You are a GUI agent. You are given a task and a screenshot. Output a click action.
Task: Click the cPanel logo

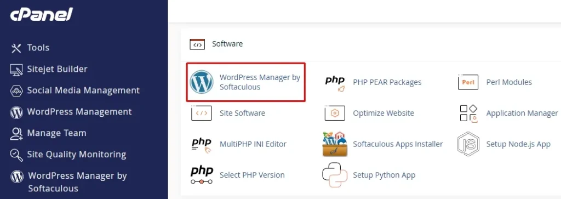(x=41, y=15)
